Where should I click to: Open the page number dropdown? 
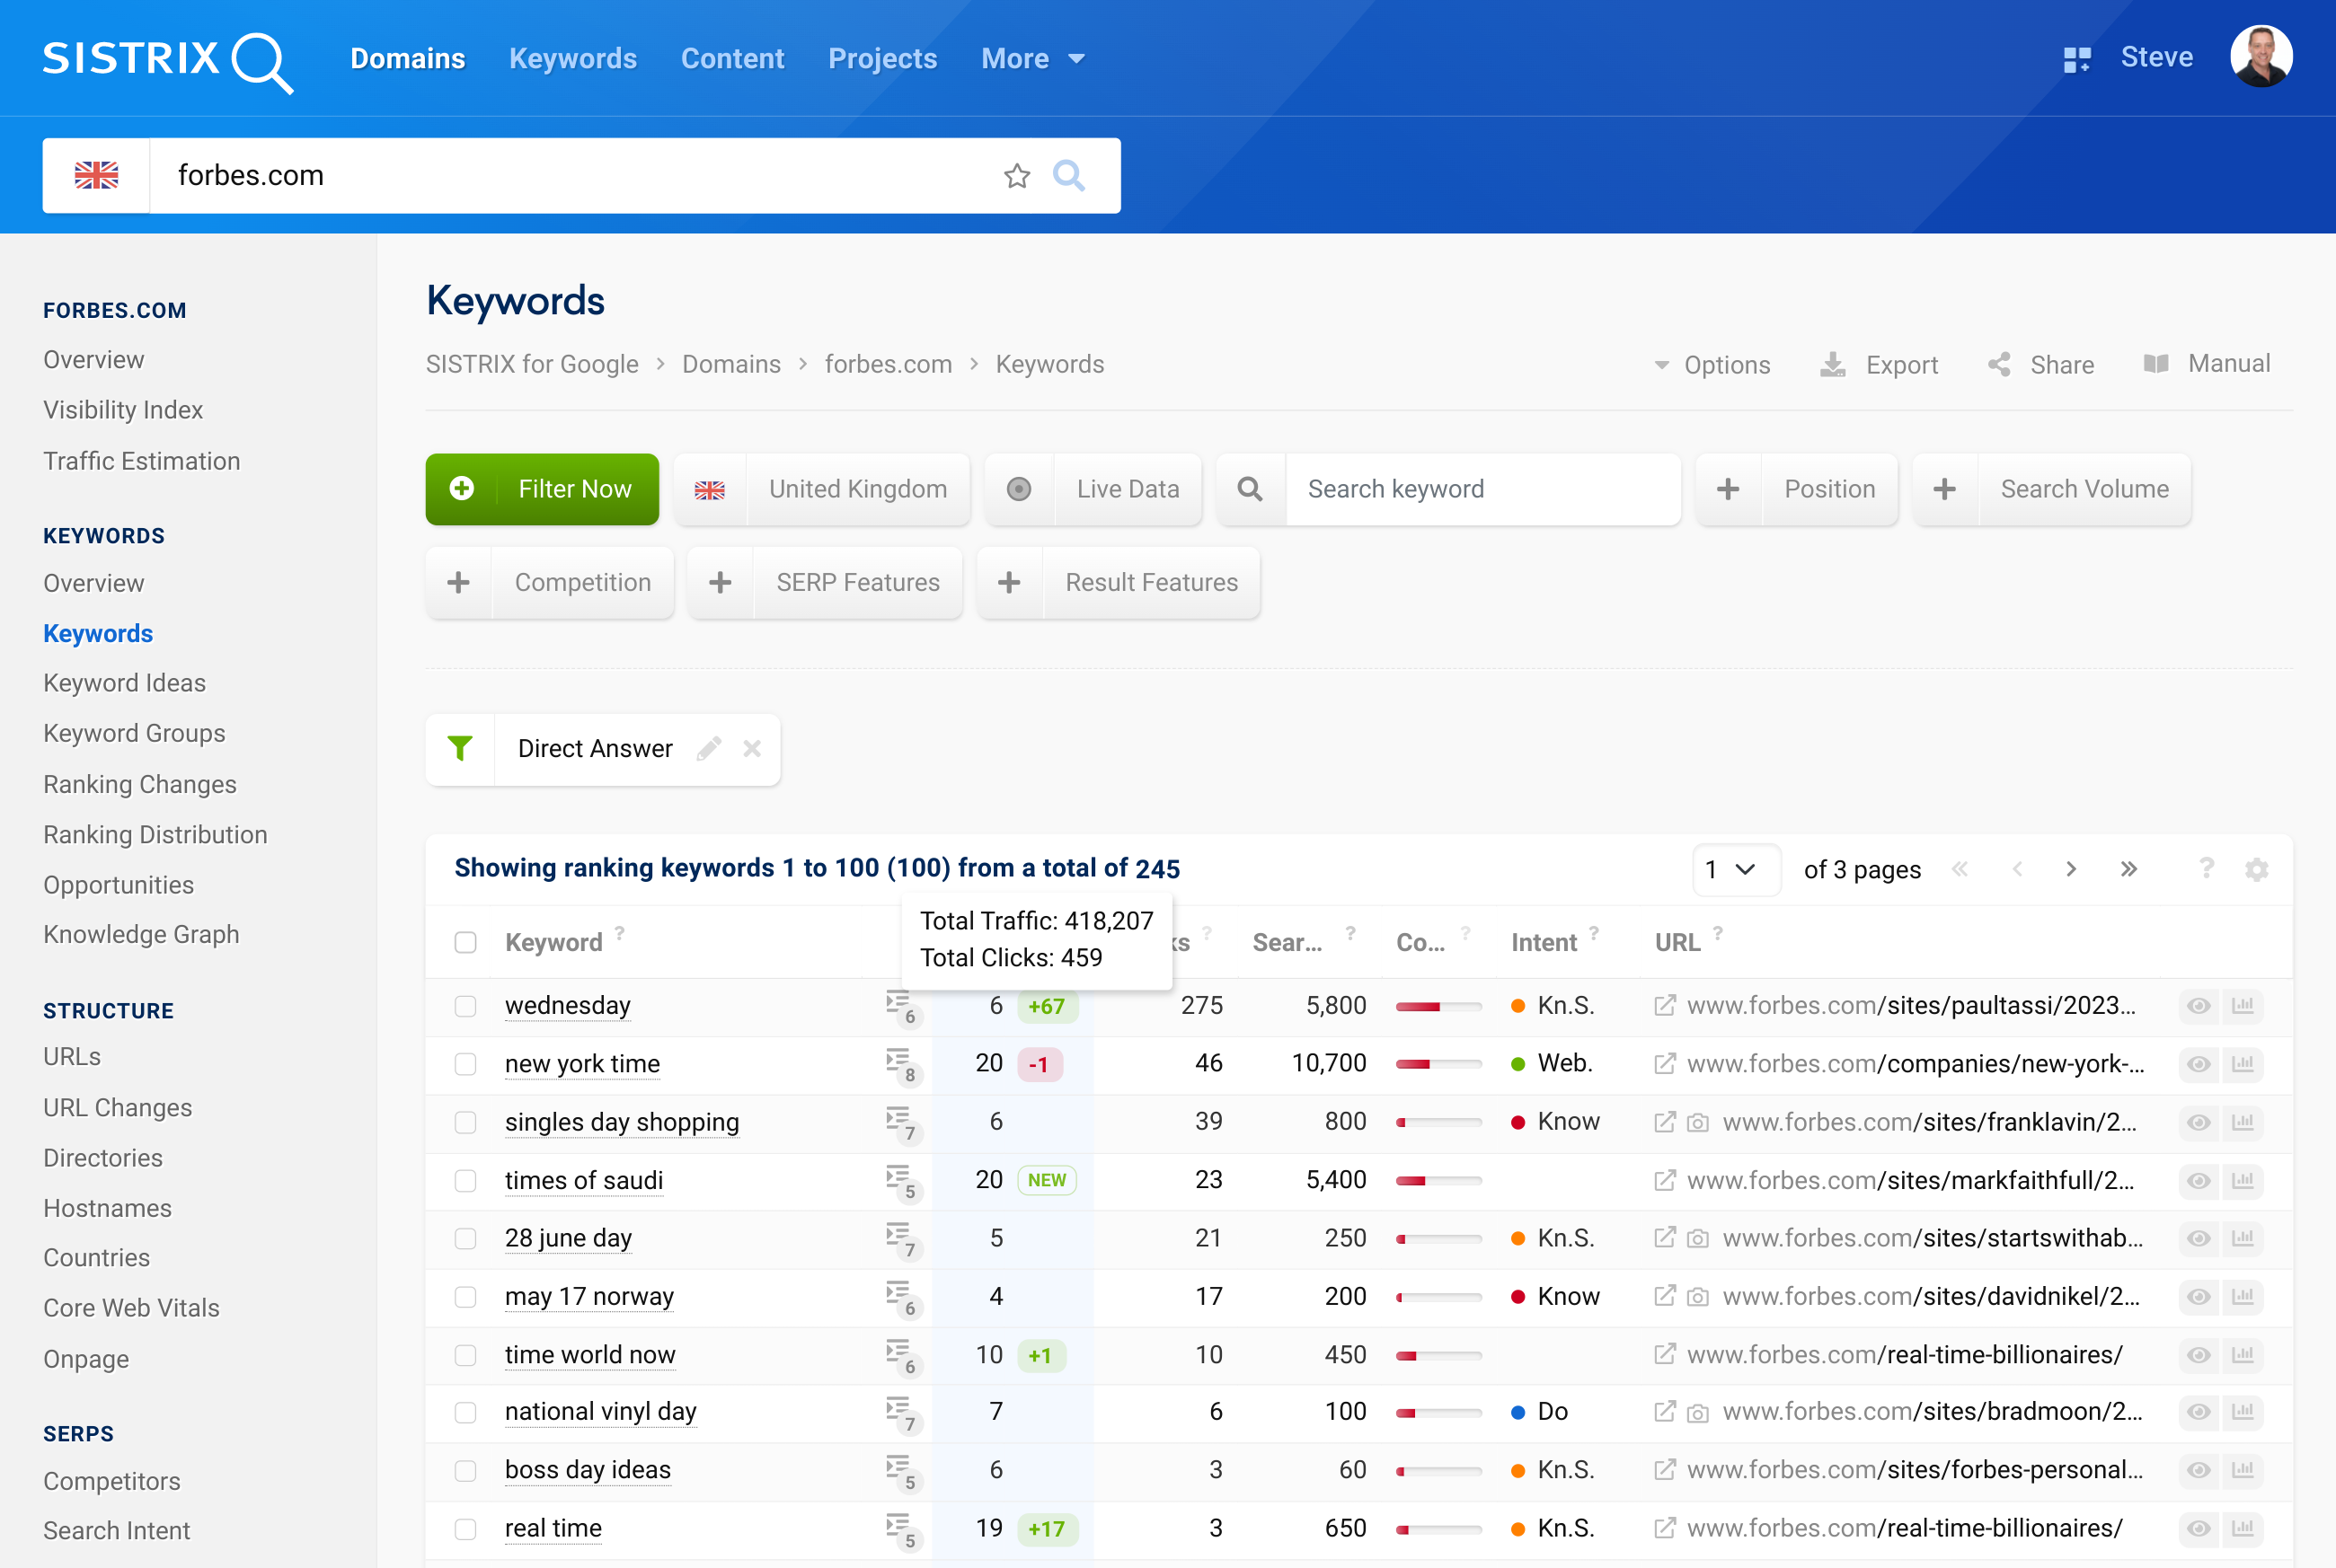(1734, 870)
